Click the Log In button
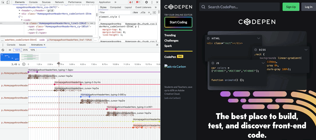This screenshot has width=316, height=140. (308, 7)
